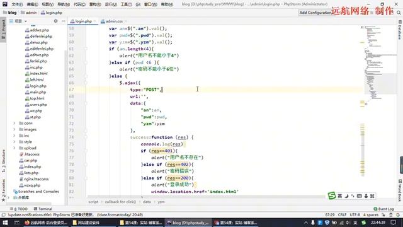
Task: Click script in code breadcrumb
Action: coord(93,202)
